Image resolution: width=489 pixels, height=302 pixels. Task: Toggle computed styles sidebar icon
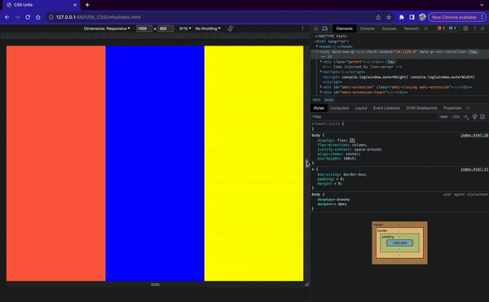(482, 116)
